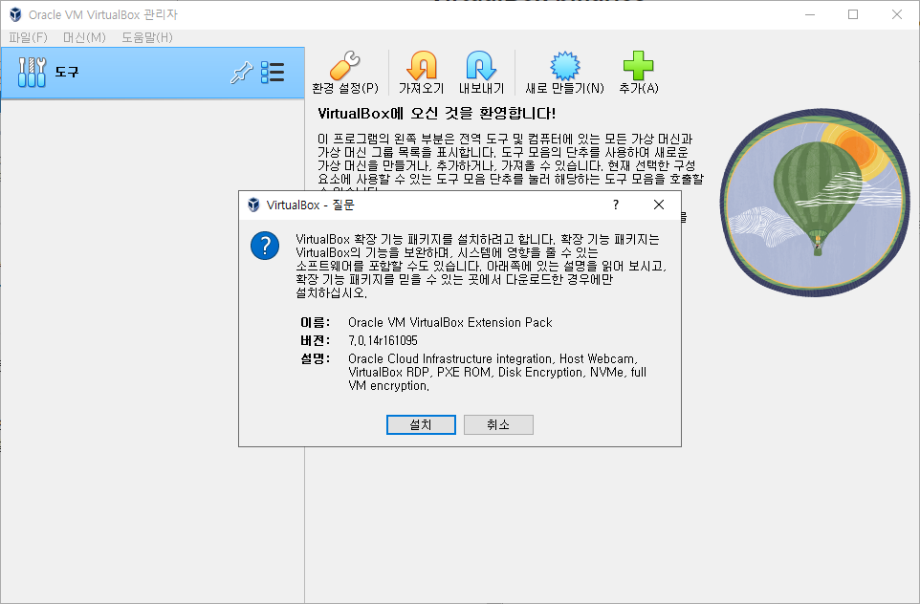Click the version text 7.0.14r161095
920x604 pixels.
pos(383,340)
